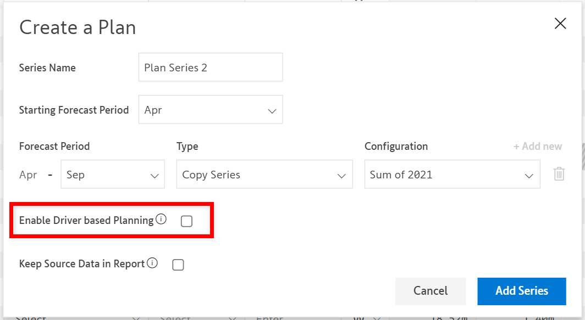
Task: Delete the forecast period row with trash icon
Action: point(559,175)
